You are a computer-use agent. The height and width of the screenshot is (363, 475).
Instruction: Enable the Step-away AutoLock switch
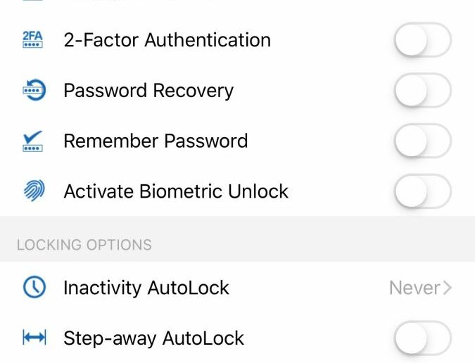click(x=423, y=338)
